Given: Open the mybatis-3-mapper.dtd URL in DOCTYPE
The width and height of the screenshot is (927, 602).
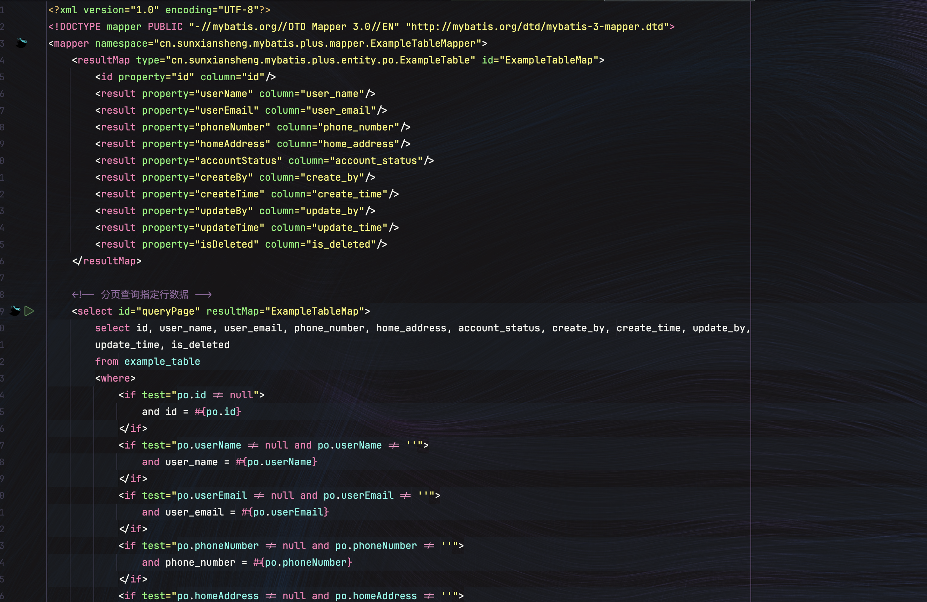Looking at the screenshot, I should [x=537, y=27].
